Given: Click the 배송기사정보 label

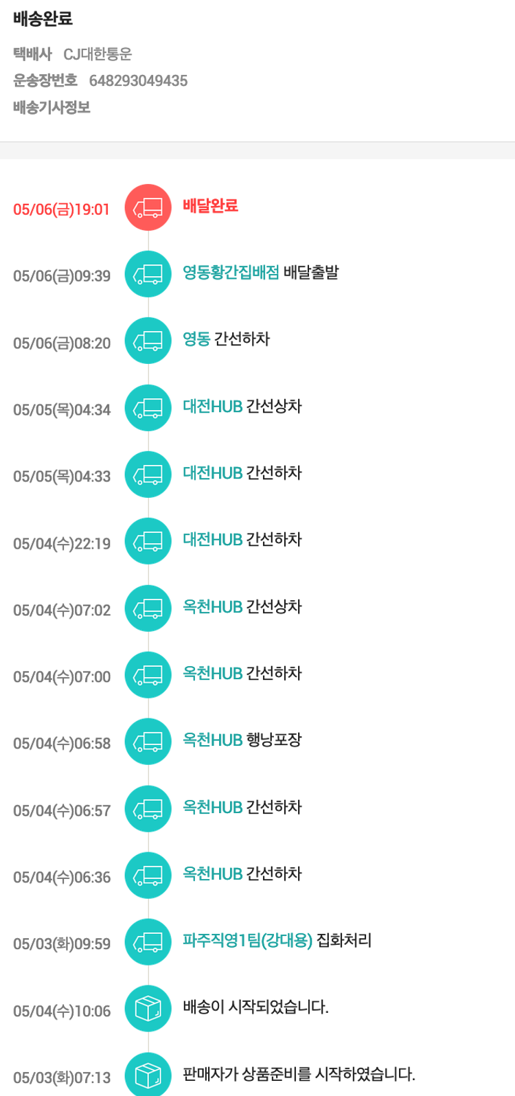Looking at the screenshot, I should [51, 108].
